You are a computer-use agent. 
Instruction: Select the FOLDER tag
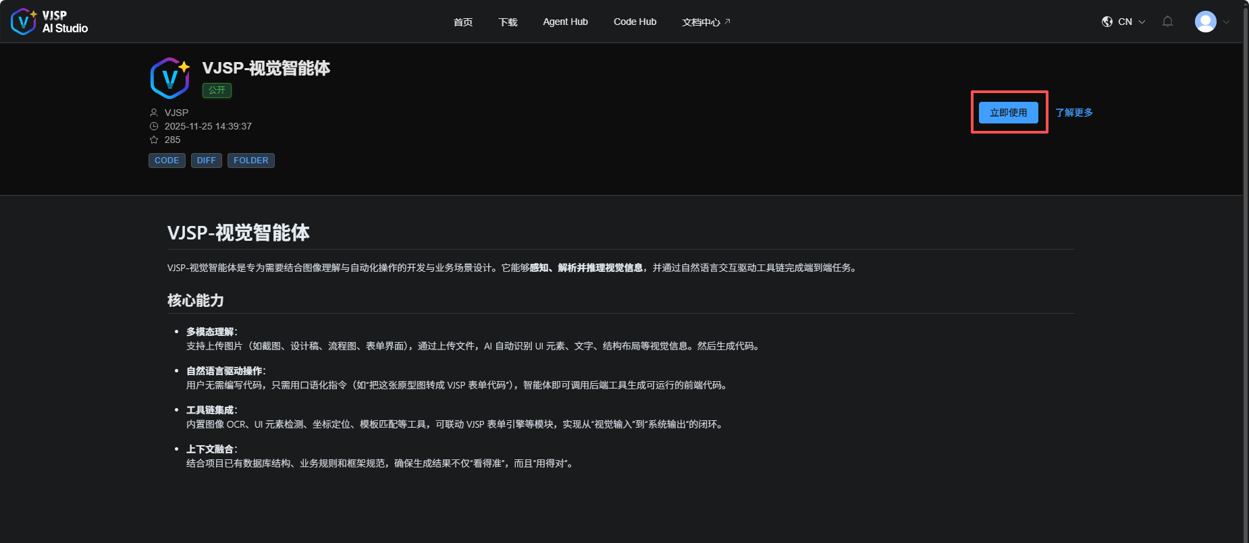pyautogui.click(x=250, y=161)
